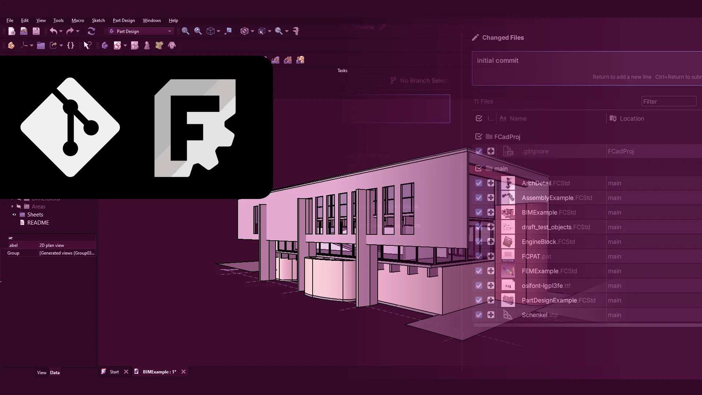Toggle the FCadProj folder checkbox

pyautogui.click(x=479, y=137)
